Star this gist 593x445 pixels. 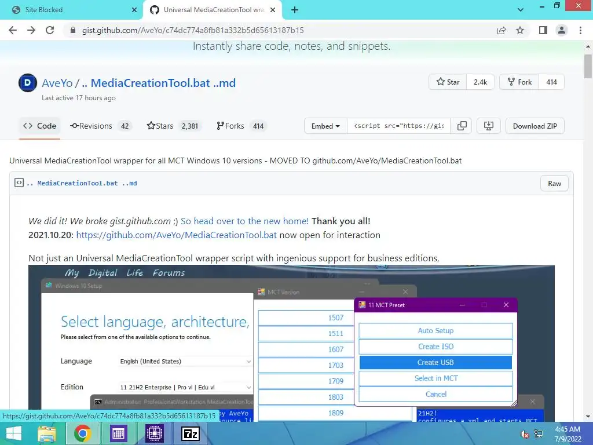[448, 82]
